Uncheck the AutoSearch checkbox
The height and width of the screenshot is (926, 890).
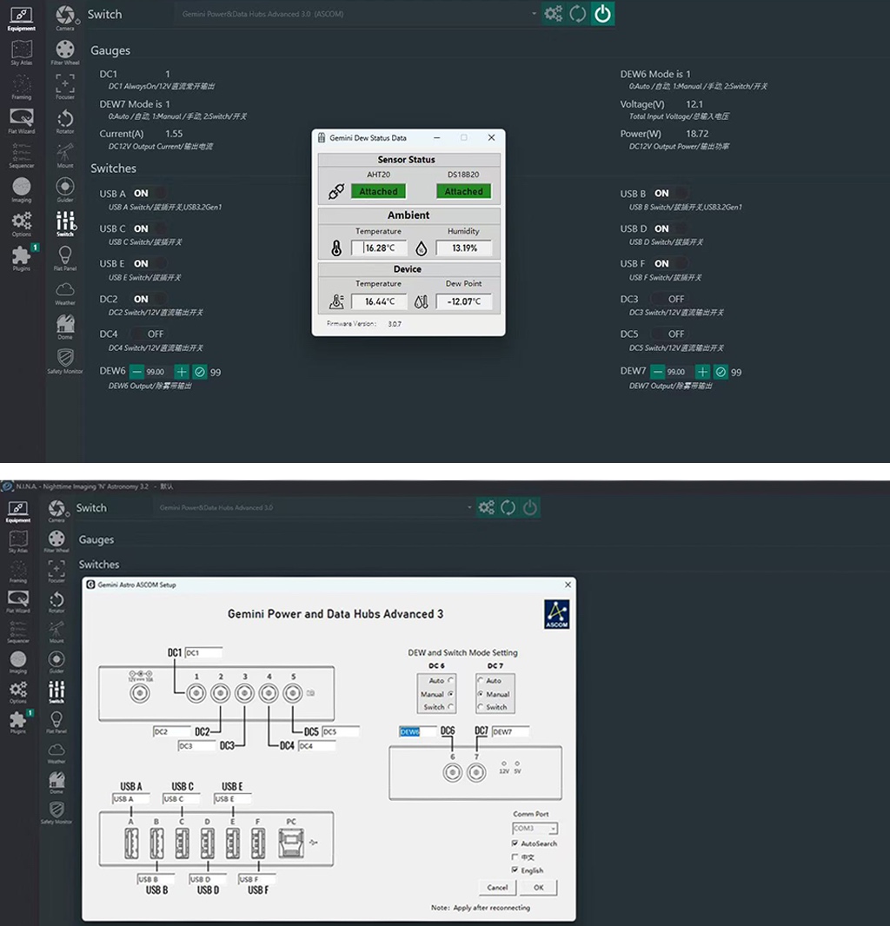(515, 843)
